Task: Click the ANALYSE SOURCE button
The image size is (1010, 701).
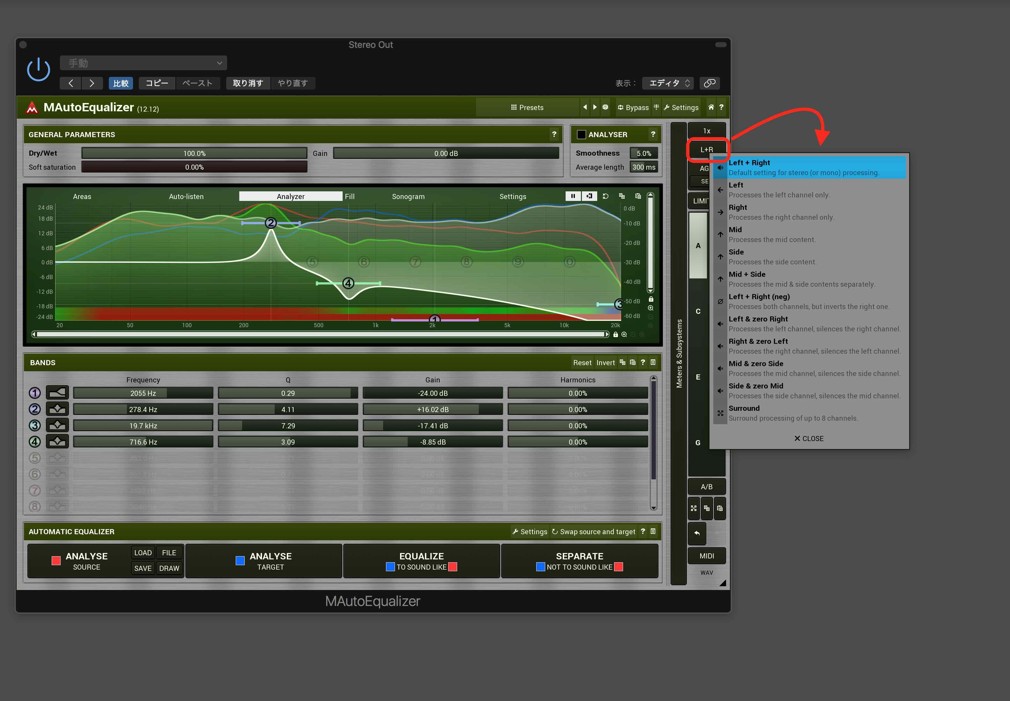Action: [86, 561]
